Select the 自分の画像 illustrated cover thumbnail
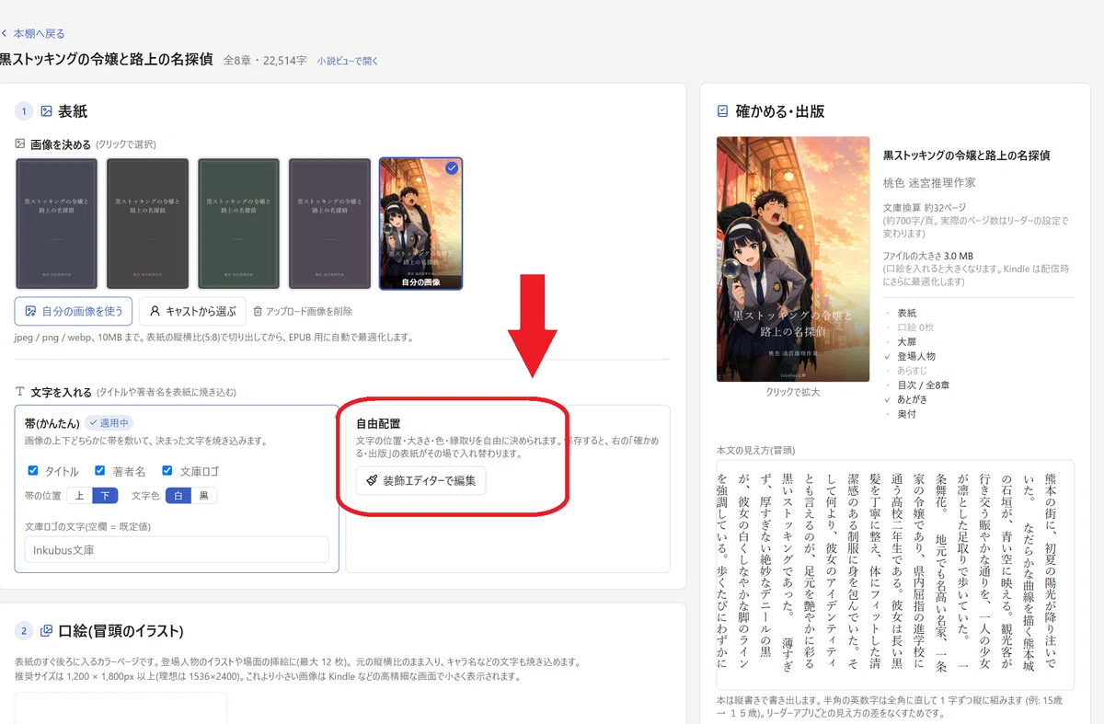The image size is (1104, 724). (420, 224)
